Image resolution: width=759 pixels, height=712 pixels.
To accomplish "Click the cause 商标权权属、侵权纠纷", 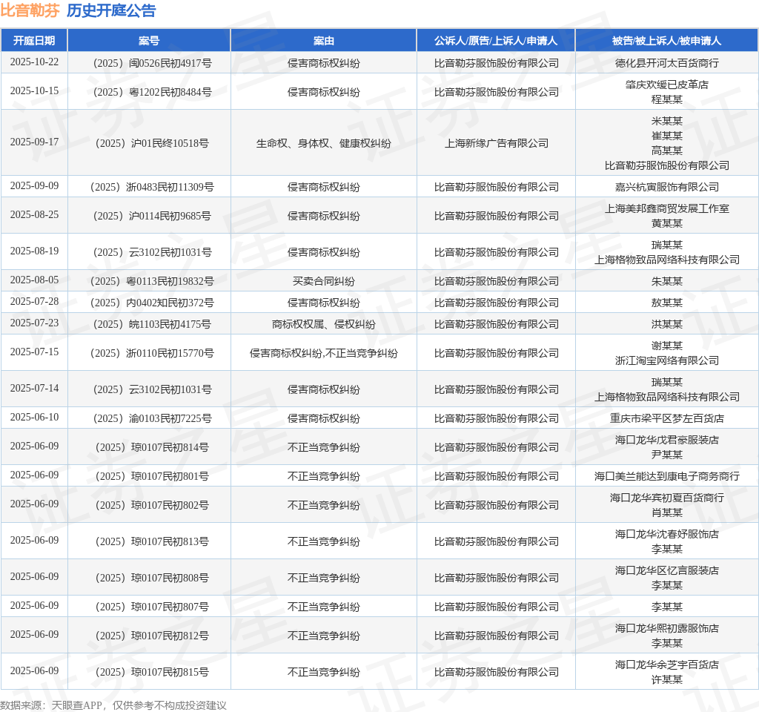I will pos(323,325).
